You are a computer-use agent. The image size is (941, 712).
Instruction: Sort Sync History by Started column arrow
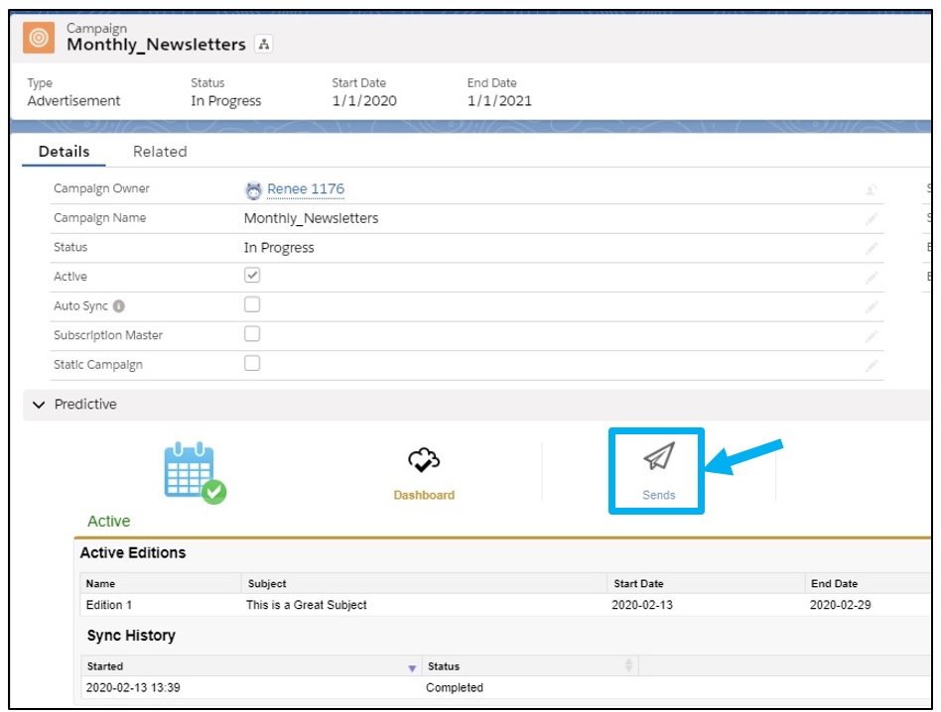pyautogui.click(x=412, y=667)
